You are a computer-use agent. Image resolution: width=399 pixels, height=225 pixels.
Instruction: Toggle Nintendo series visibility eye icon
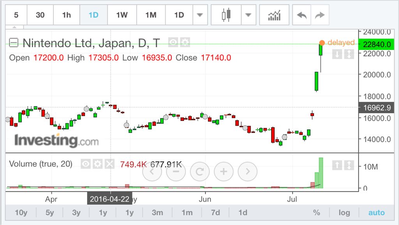173,42
